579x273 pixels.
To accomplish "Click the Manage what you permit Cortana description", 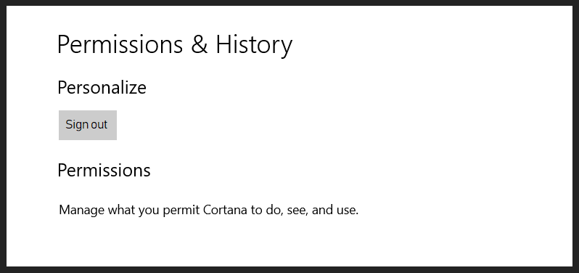I will point(209,211).
